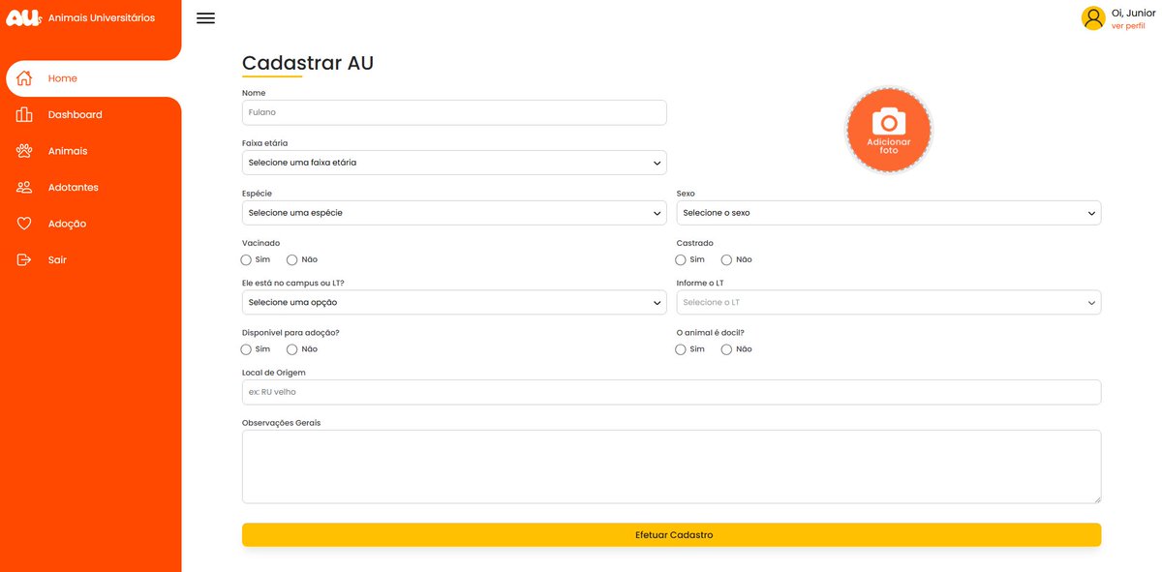Click the Sair logout icon
Viewport: 1162px width, 572px height.
(24, 259)
